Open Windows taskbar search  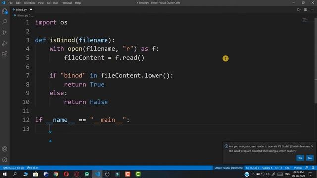tap(15, 174)
